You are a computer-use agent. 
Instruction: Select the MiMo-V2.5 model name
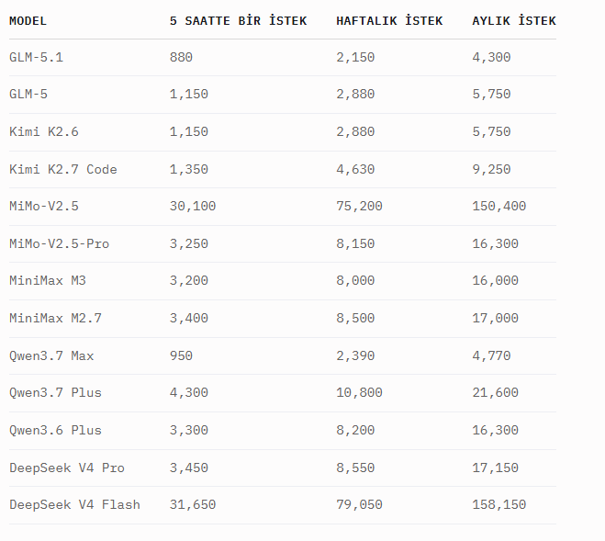[x=44, y=207]
